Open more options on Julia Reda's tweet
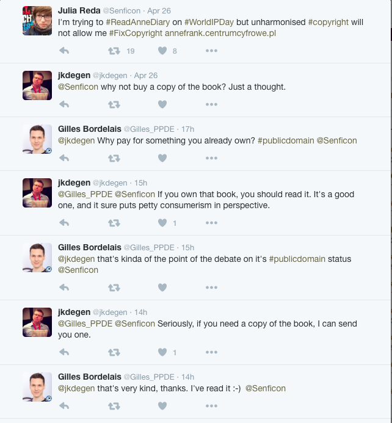Viewport: 392px width, 423px height. 211,51
